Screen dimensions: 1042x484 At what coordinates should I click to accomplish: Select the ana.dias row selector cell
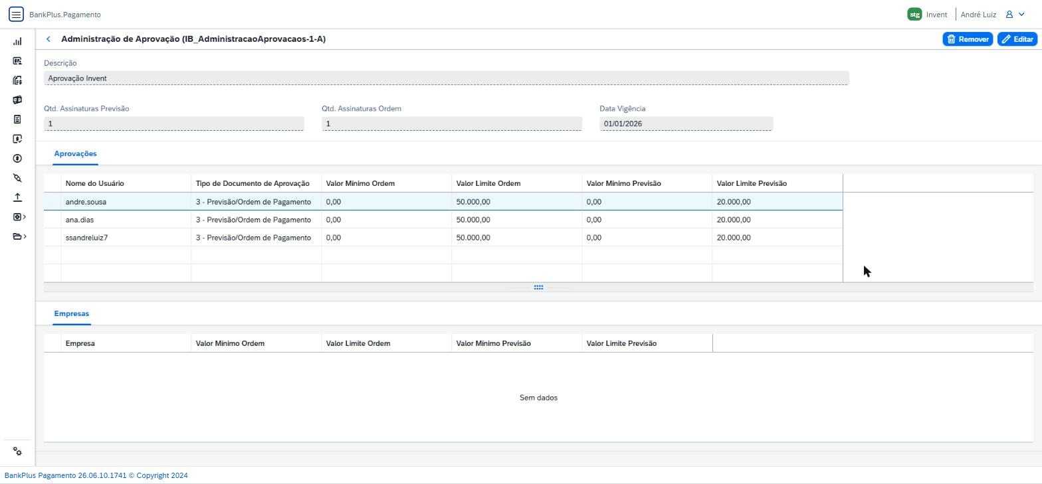(x=52, y=220)
